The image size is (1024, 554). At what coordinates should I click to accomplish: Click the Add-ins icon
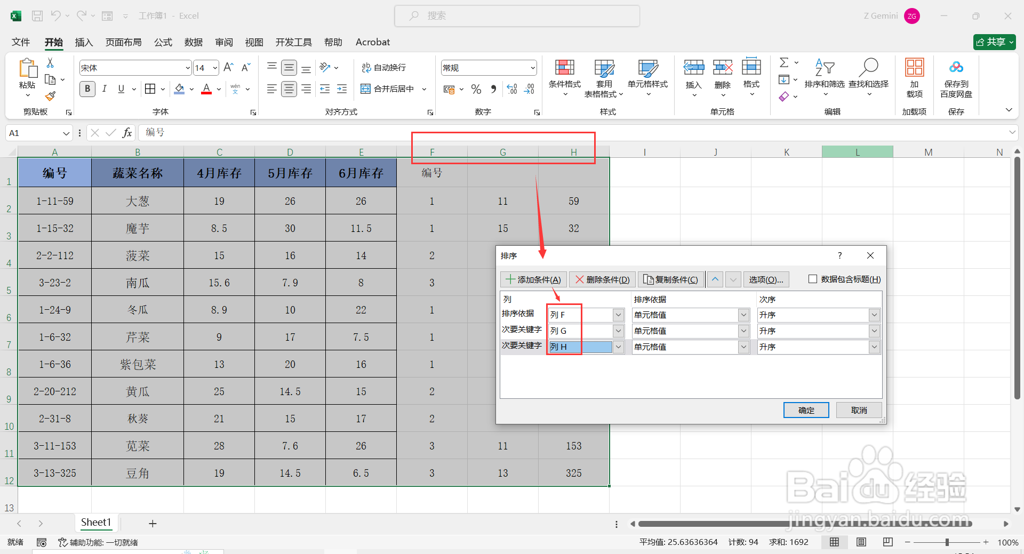click(914, 68)
